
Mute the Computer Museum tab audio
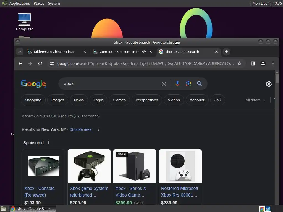144,52
